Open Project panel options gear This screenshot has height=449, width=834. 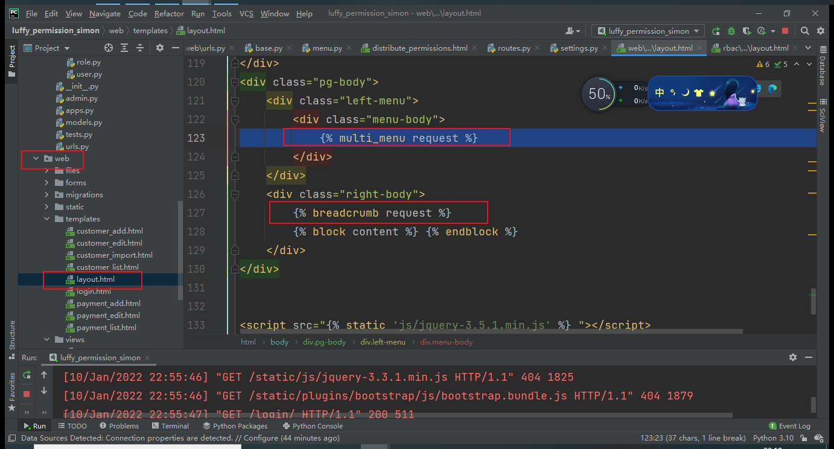pyautogui.click(x=160, y=48)
